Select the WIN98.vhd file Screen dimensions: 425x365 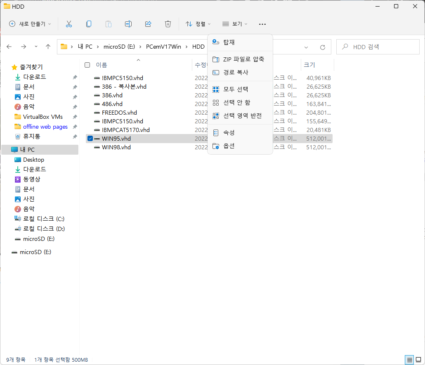(x=116, y=147)
